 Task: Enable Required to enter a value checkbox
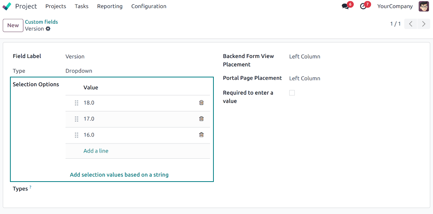click(292, 93)
